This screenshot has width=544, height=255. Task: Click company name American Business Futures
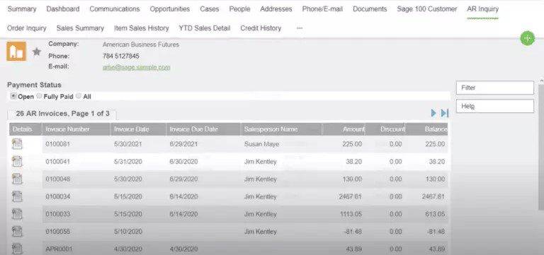141,45
